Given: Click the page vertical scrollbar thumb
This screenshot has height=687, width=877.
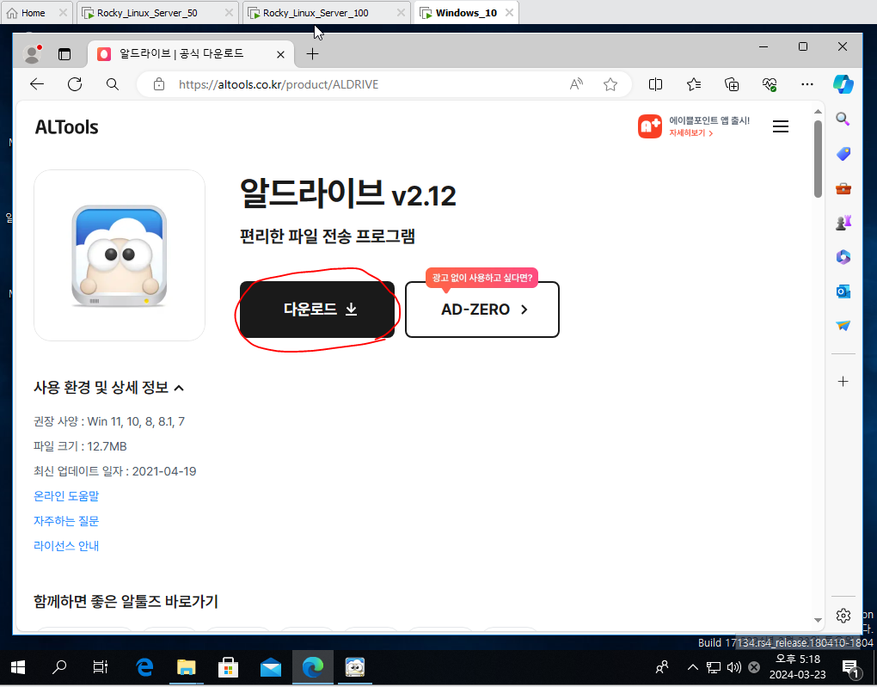Looking at the screenshot, I should (x=818, y=159).
